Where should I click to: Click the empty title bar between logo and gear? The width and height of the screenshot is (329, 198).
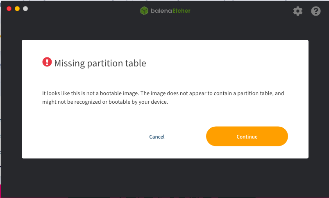[242, 11]
